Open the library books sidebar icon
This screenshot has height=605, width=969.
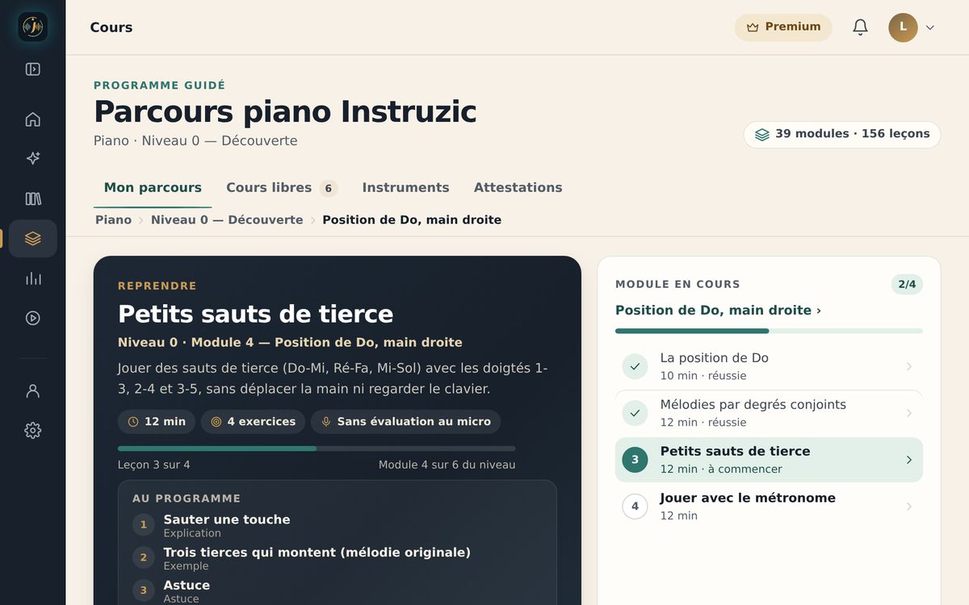click(33, 198)
